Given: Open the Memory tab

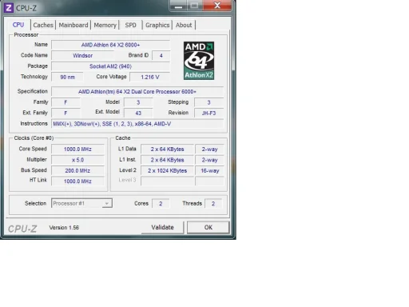Looking at the screenshot, I should click(x=105, y=25).
